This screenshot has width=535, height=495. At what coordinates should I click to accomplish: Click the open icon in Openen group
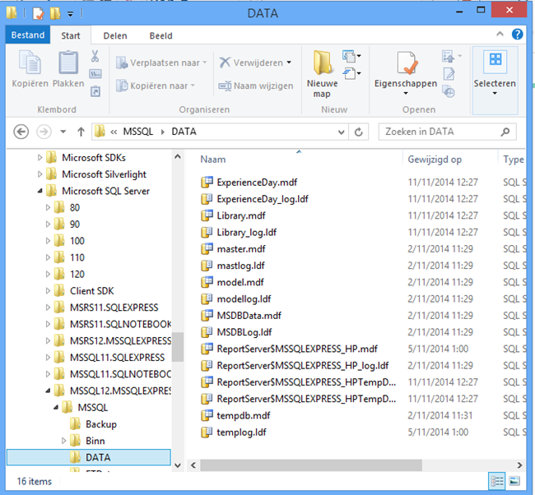pyautogui.click(x=449, y=56)
